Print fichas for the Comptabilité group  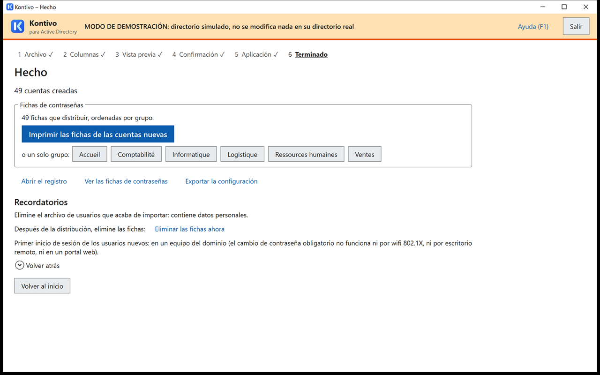136,154
